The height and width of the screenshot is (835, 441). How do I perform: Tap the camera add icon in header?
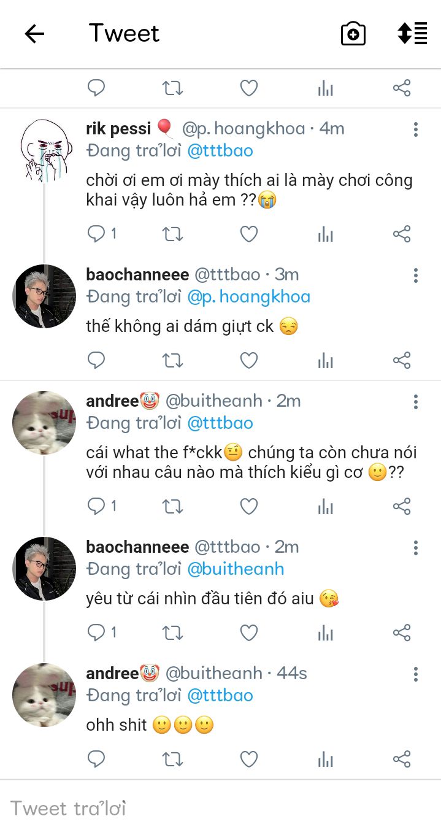pyautogui.click(x=353, y=34)
